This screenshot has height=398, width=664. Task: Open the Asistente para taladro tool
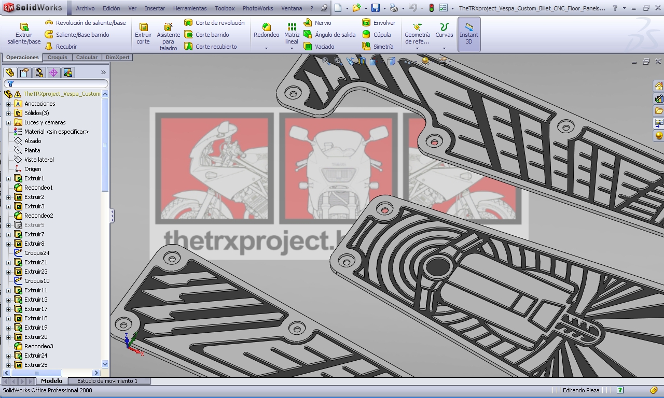[x=168, y=37]
